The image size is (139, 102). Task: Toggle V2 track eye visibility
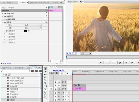pyautogui.click(x=65, y=85)
